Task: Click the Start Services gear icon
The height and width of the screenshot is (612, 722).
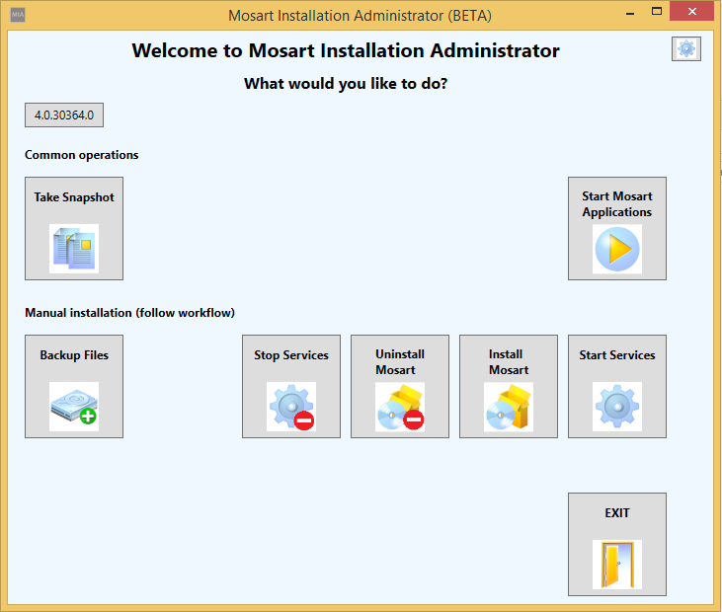Action: pos(617,407)
